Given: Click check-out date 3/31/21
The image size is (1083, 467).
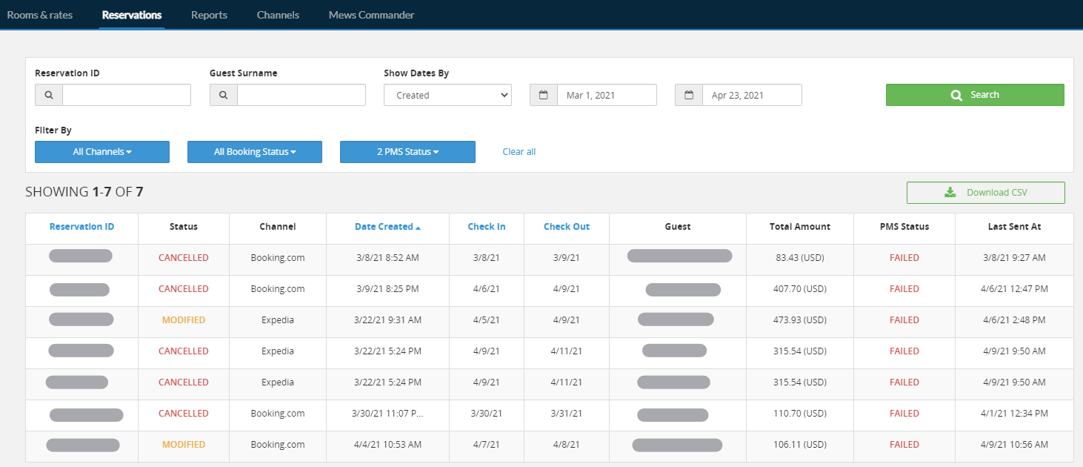Looking at the screenshot, I should 567,414.
